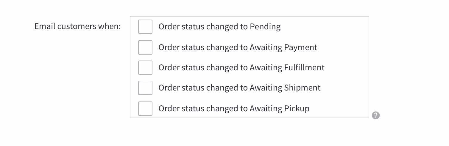Toggle the Awaiting Shipment checkbox
Screen dimensions: 449x146
[145, 88]
